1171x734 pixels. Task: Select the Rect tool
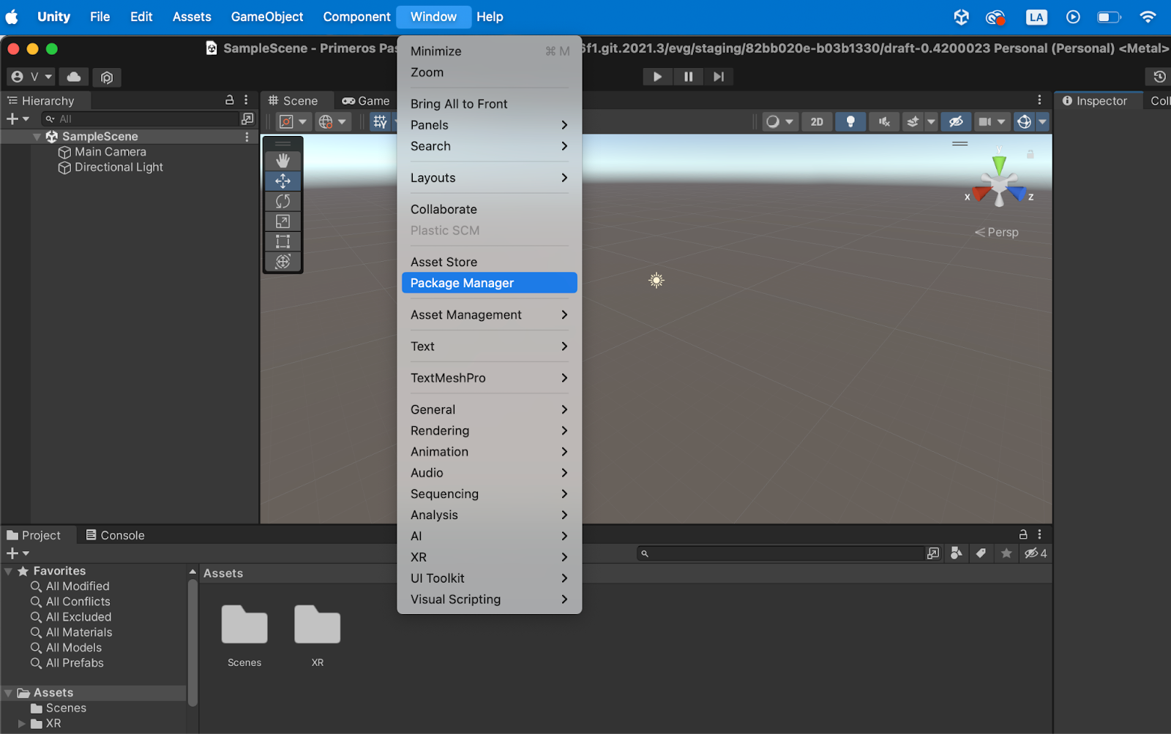point(283,241)
